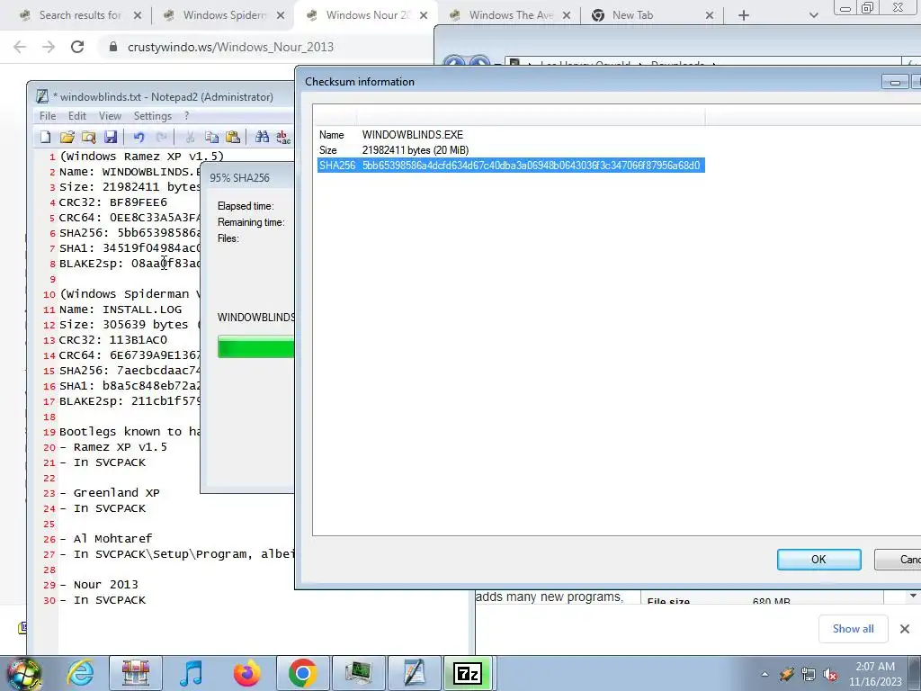Open the Chrome tab search dropdown arrow
The height and width of the screenshot is (691, 921).
point(813,15)
